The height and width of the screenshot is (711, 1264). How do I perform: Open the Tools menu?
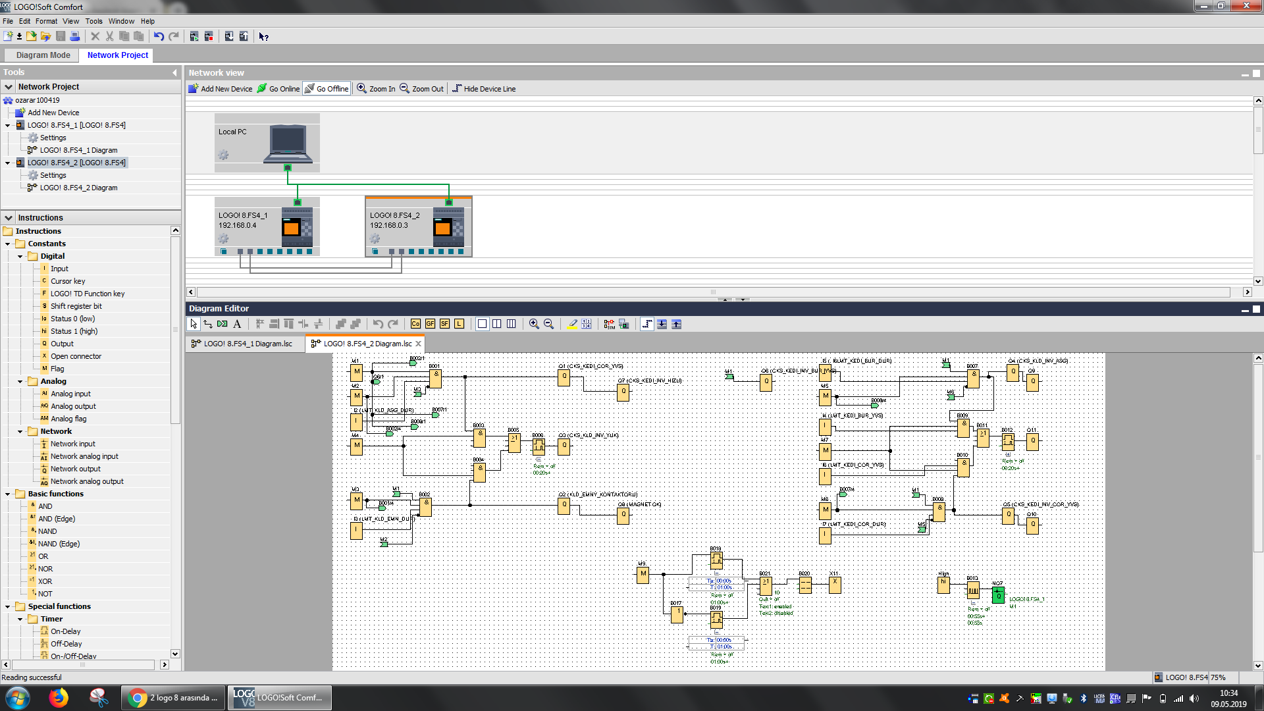coord(93,21)
